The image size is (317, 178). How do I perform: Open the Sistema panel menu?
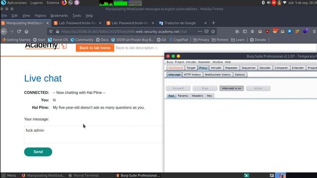click(53, 2)
